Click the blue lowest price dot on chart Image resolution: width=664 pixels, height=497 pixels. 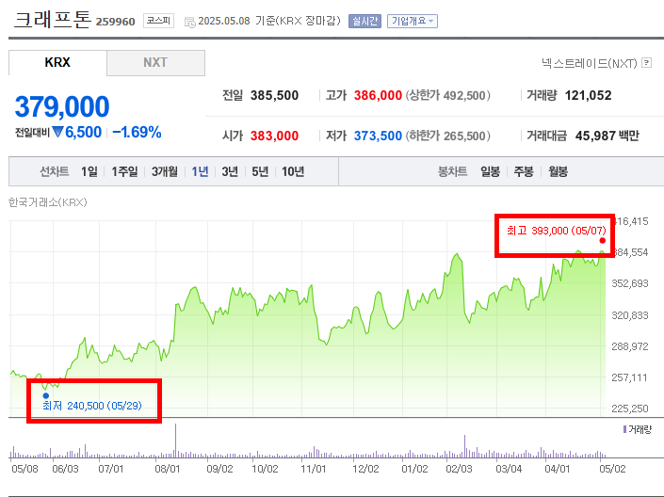[x=46, y=395]
